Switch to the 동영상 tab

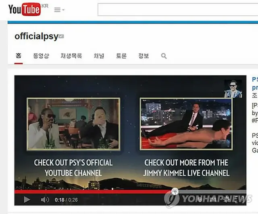[41, 56]
